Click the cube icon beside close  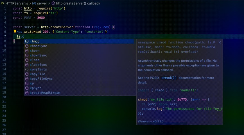click(x=27, y=60)
